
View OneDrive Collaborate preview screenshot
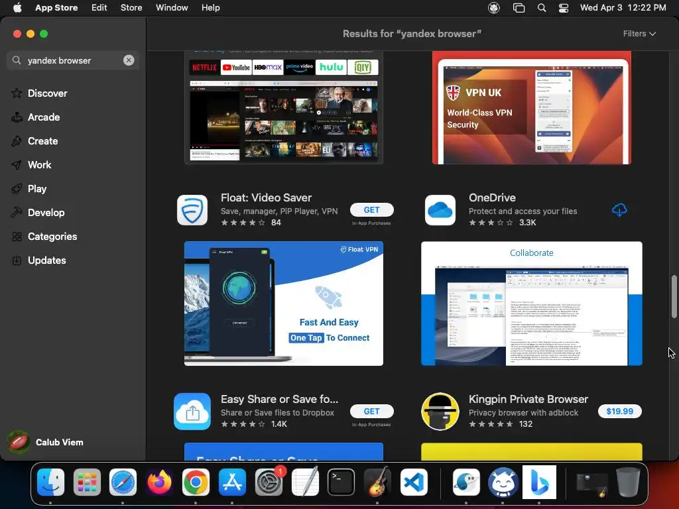pos(531,304)
